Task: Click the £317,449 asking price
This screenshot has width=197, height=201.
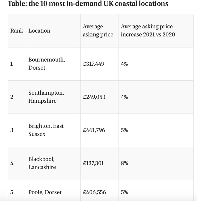Action: tap(93, 64)
